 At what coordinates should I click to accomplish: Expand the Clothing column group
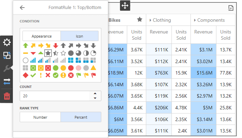tap(150, 20)
